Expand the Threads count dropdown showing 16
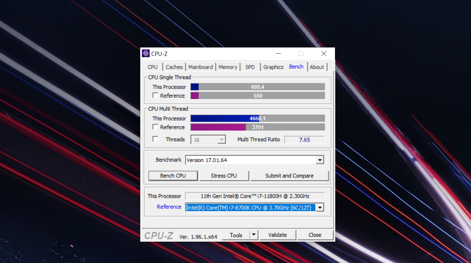 [222, 140]
